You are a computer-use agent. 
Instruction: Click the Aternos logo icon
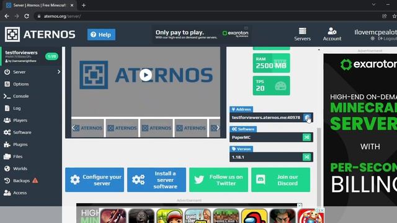click(x=12, y=35)
